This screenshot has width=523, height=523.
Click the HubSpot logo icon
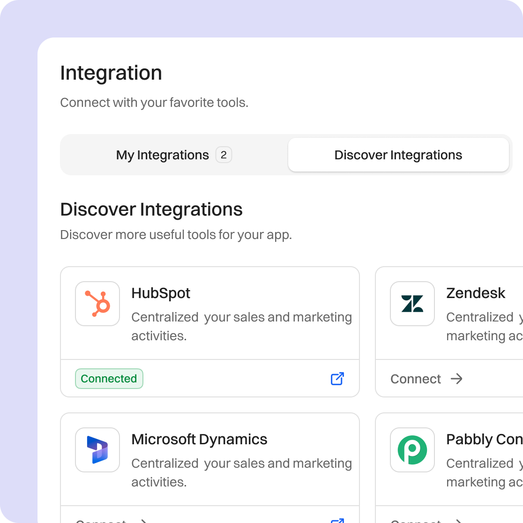click(97, 304)
